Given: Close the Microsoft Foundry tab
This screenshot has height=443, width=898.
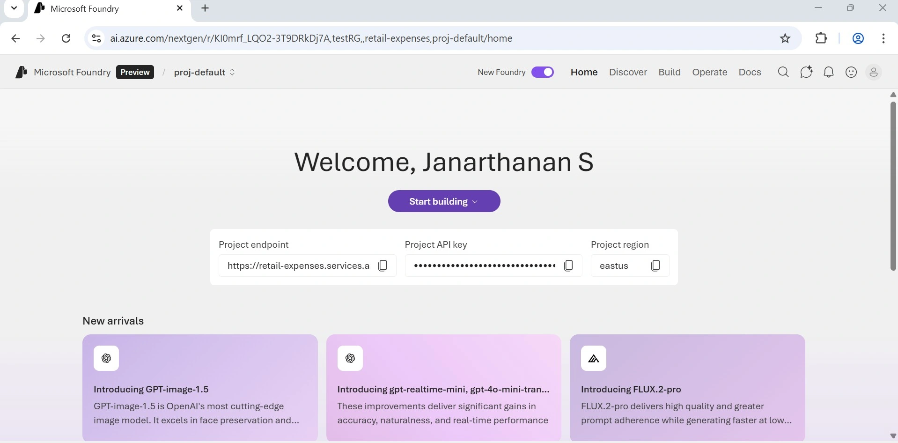Looking at the screenshot, I should (180, 8).
